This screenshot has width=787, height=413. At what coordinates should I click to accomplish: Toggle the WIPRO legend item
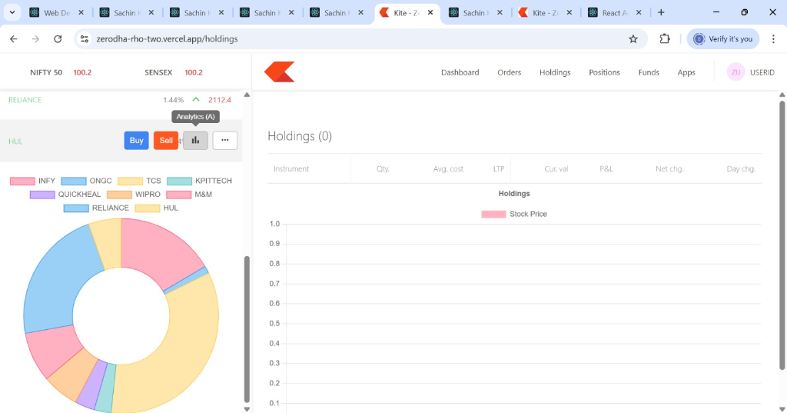134,195
